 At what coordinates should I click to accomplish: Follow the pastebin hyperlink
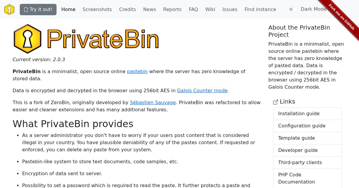(x=137, y=72)
